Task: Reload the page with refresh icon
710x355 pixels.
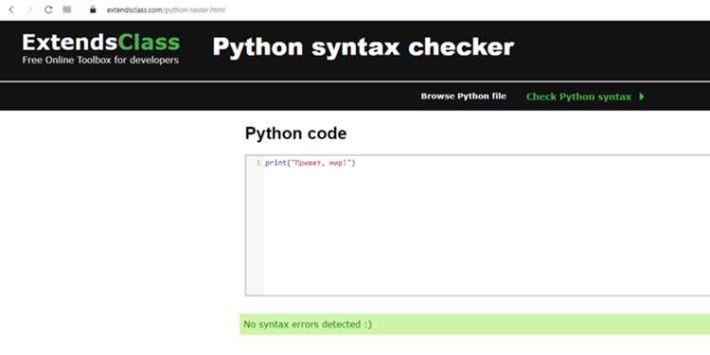Action: [48, 9]
